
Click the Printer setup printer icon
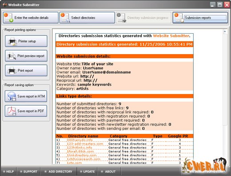tap(12, 41)
